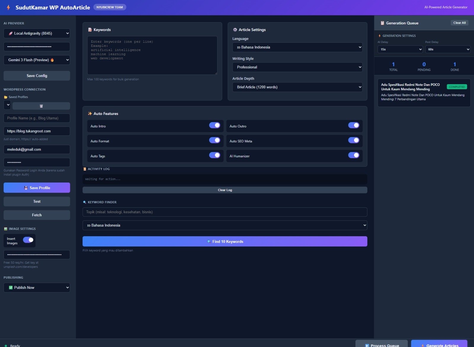The width and height of the screenshot is (474, 347).
Task: Click the Keyword Finder topic input field
Action: click(x=225, y=212)
